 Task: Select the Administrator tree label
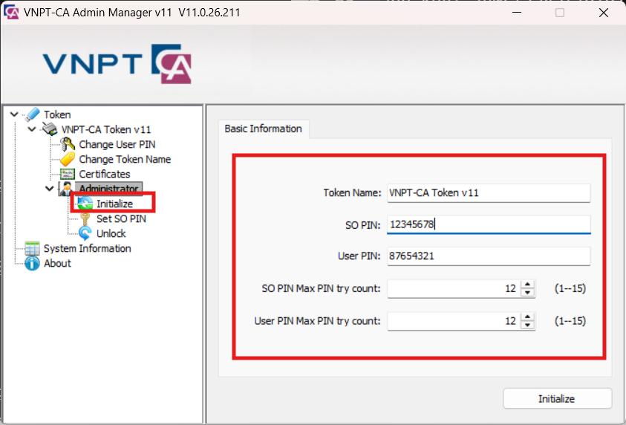(108, 189)
